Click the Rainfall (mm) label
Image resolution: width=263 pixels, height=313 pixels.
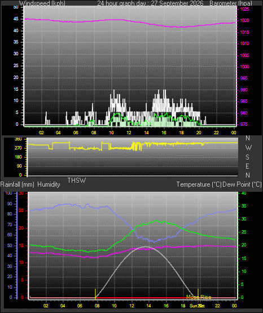point(17,184)
